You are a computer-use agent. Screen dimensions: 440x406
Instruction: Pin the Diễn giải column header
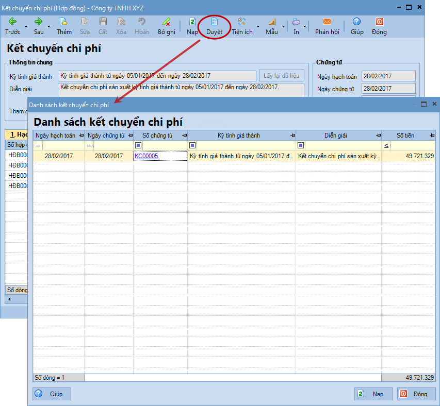378,136
